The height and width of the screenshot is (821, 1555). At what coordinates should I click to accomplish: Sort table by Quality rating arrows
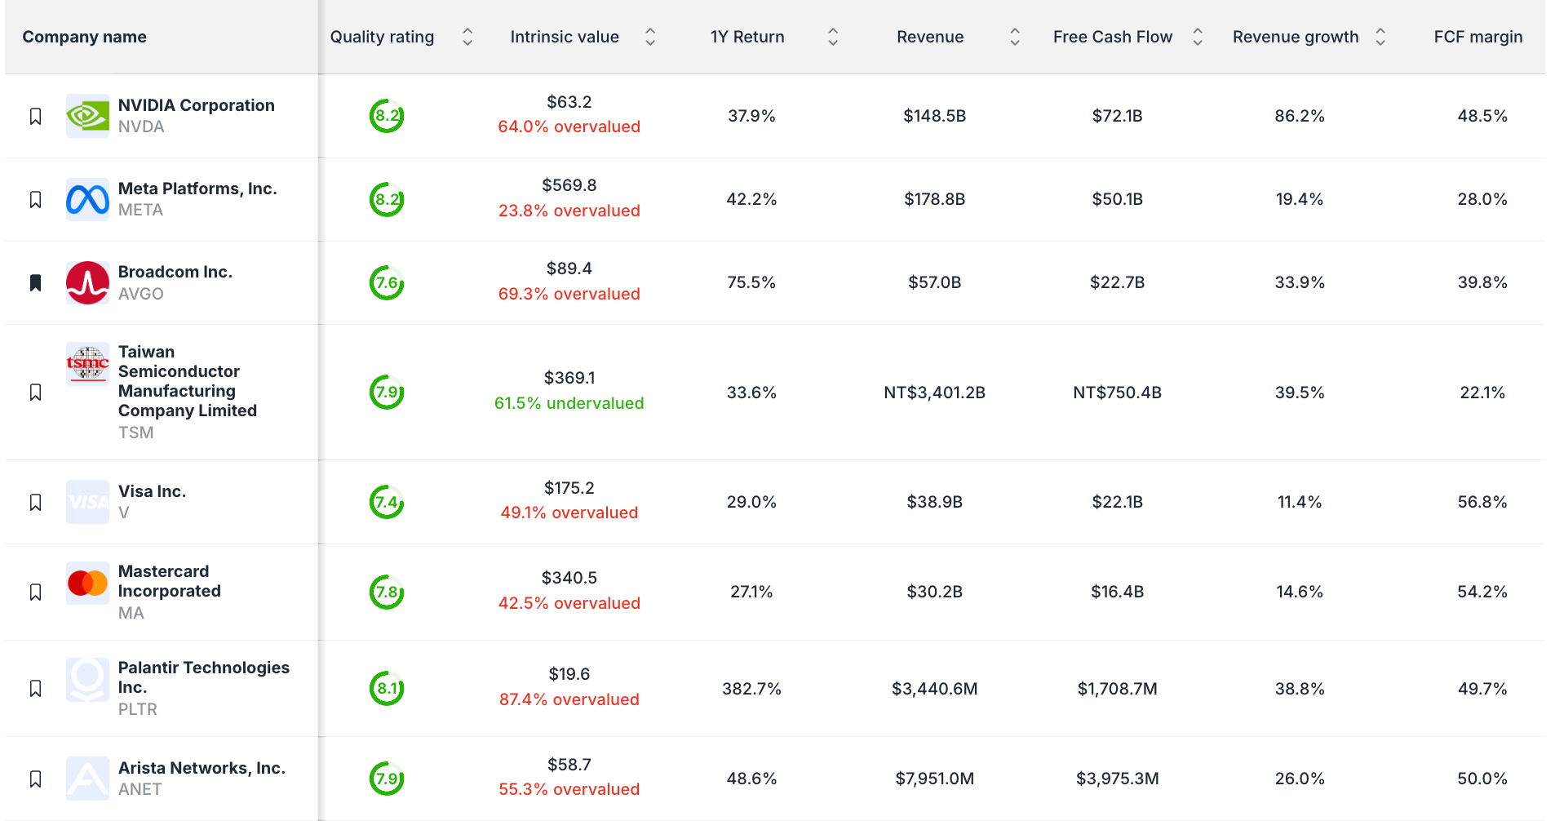pyautogui.click(x=467, y=37)
